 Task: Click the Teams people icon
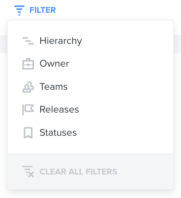click(x=28, y=87)
